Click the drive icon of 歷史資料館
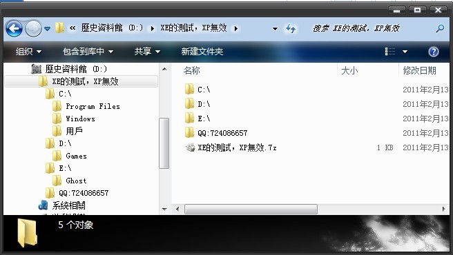 pos(37,69)
